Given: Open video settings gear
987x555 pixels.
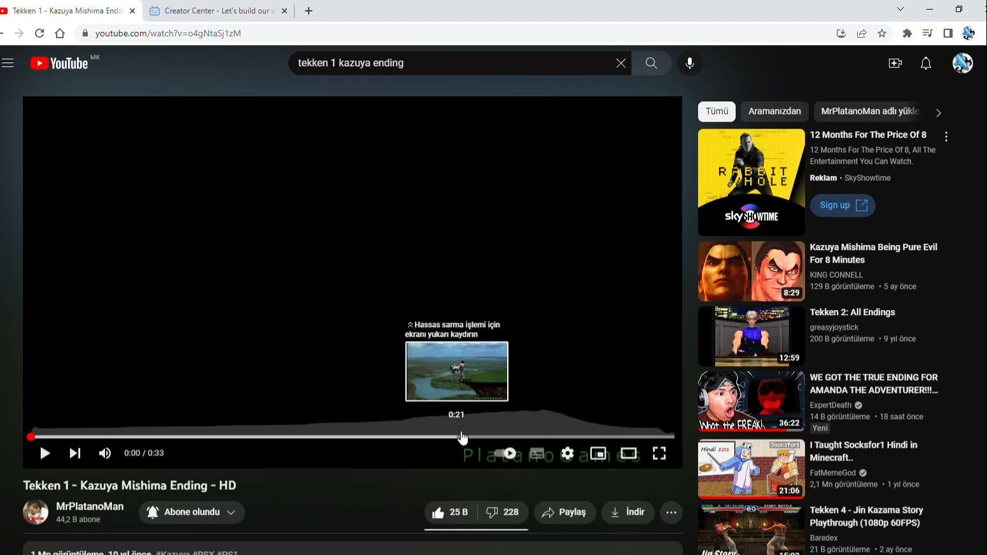Looking at the screenshot, I should [568, 453].
